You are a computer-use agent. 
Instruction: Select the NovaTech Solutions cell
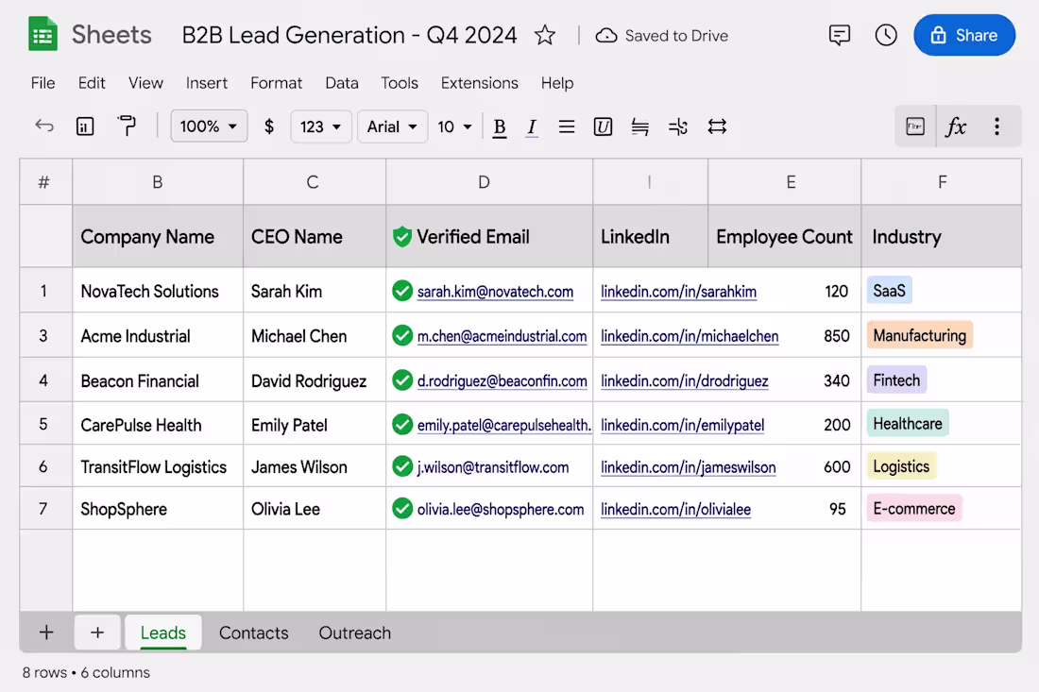(x=158, y=291)
